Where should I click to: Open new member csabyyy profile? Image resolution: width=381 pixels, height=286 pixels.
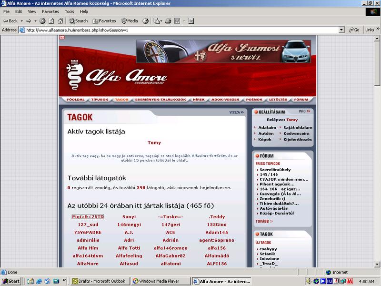tap(268, 249)
